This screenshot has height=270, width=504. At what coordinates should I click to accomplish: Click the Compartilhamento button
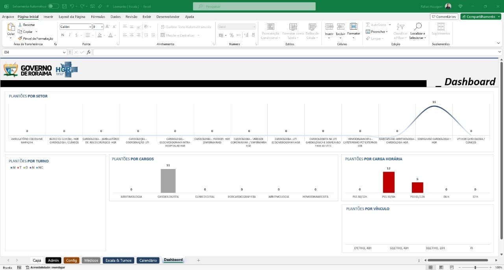pos(481,17)
